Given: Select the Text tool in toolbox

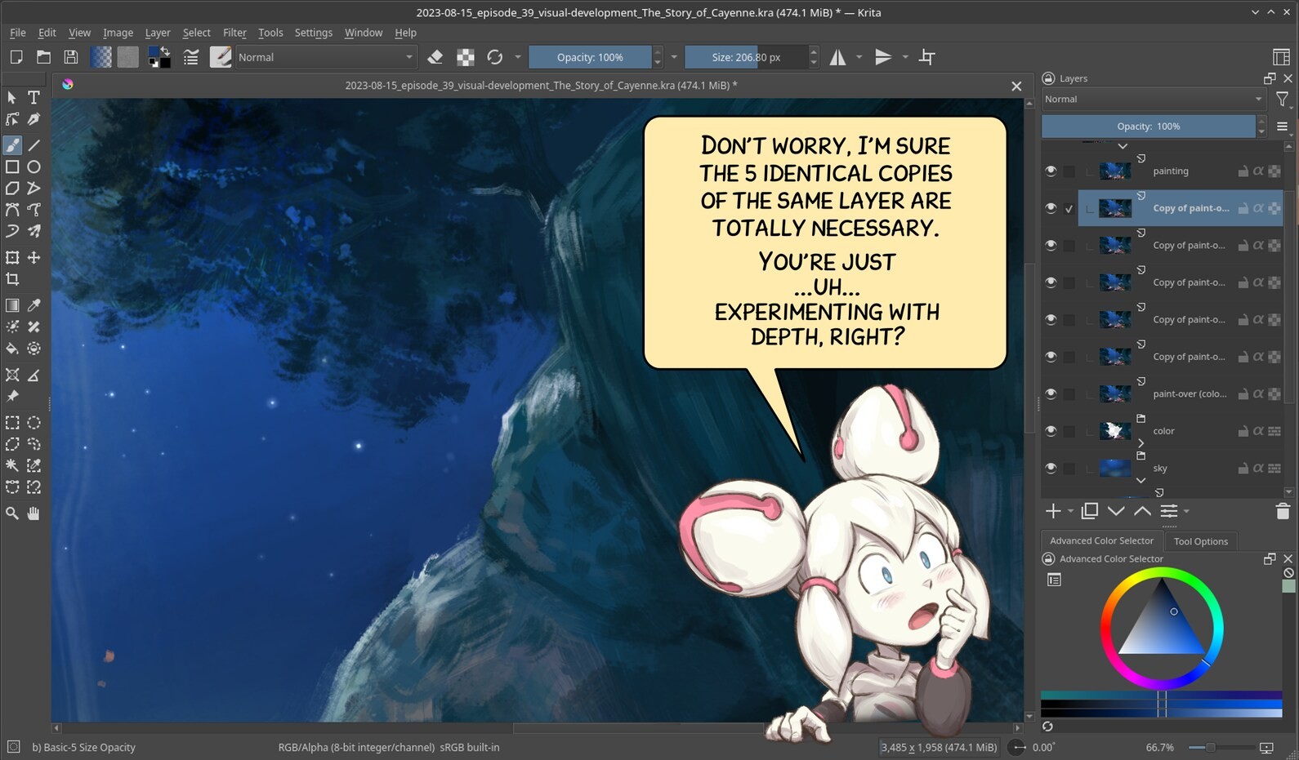Looking at the screenshot, I should [x=33, y=97].
